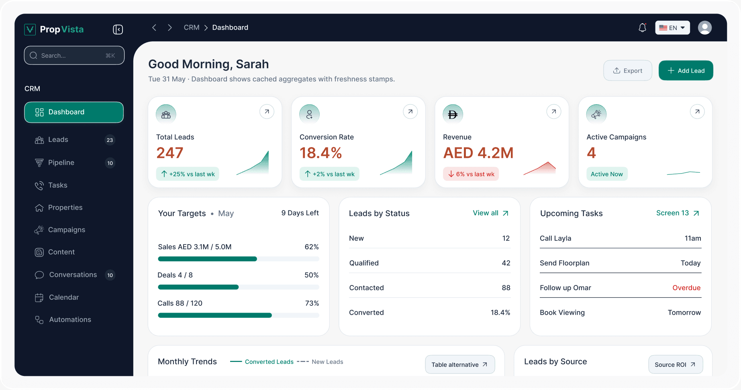
Task: Click the Properties house icon
Action: click(x=39, y=208)
